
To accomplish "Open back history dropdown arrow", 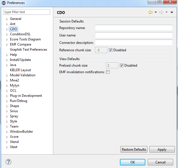I will click(x=156, y=12).
